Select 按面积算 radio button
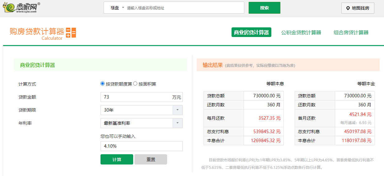This screenshot has width=384, height=176. 135,84
